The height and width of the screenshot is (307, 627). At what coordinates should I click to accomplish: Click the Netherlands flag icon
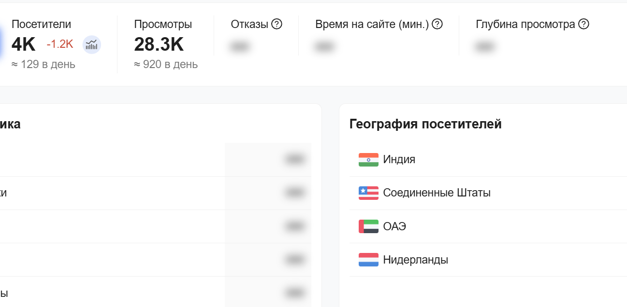tap(368, 260)
